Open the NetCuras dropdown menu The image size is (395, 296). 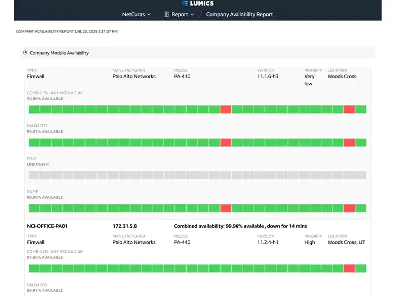(136, 14)
